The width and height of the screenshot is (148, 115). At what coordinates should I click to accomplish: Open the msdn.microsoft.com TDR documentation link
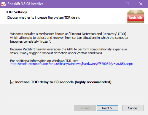click(x=71, y=64)
